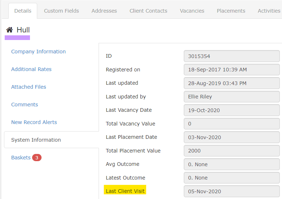Click the ID field showing 3015354

click(x=231, y=56)
